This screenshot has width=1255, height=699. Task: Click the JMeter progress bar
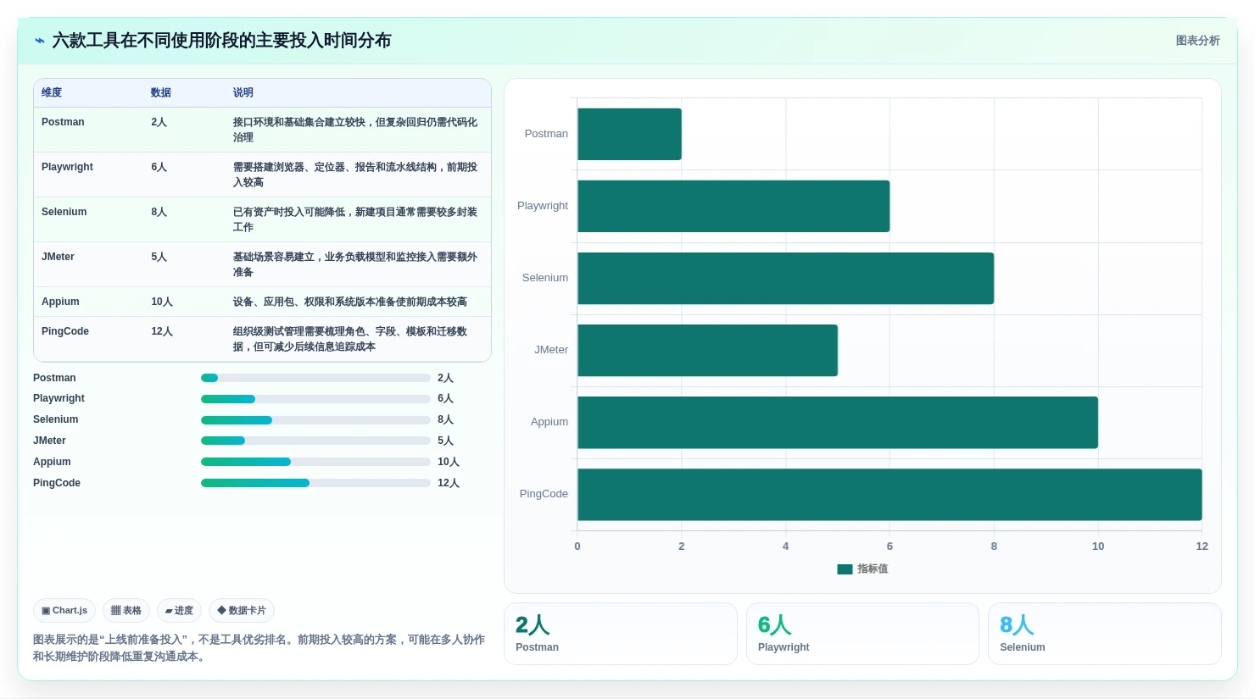point(315,441)
